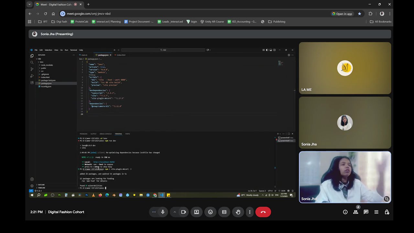The image size is (414, 233).
Task: Click Open in app button
Action: point(342,14)
